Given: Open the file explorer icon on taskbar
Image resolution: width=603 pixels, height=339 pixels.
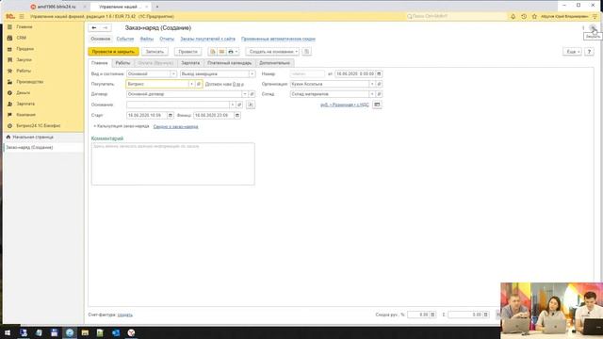Looking at the screenshot, I should [85, 332].
